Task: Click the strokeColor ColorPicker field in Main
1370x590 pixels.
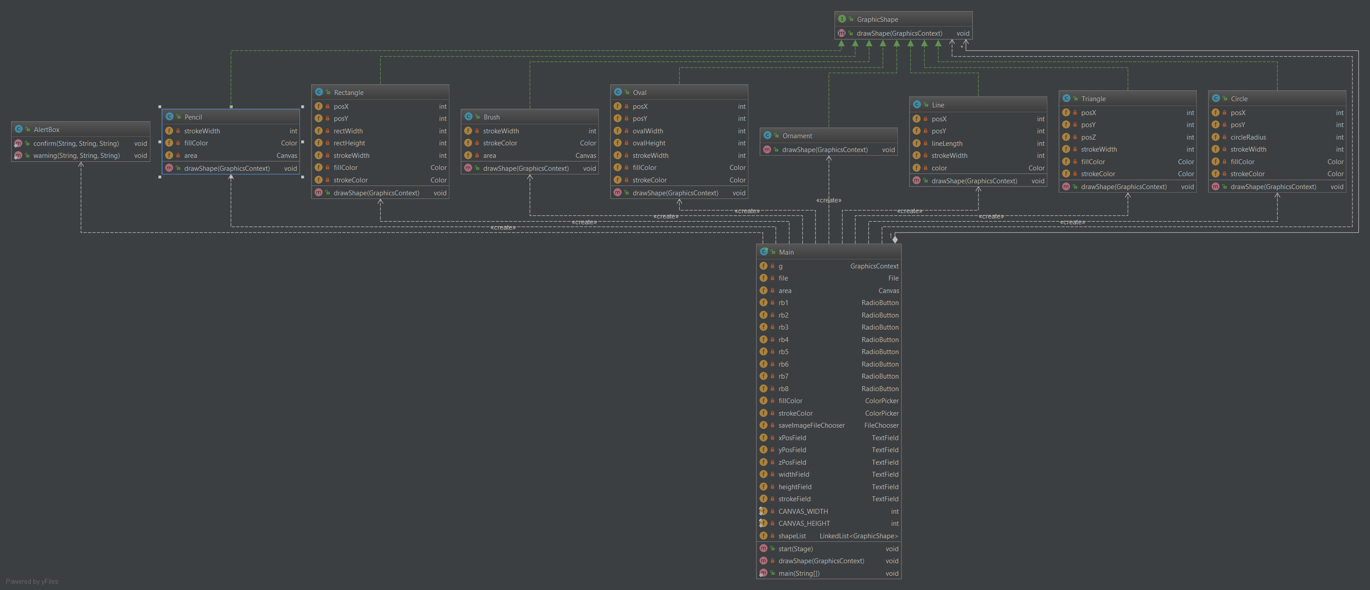Action: click(x=829, y=413)
